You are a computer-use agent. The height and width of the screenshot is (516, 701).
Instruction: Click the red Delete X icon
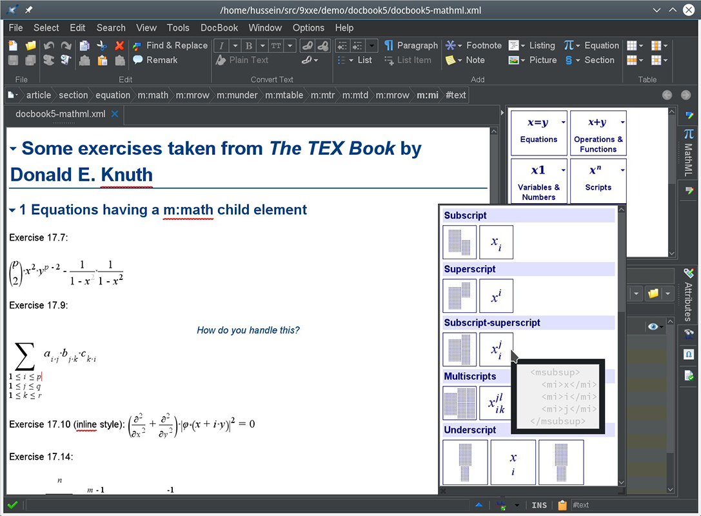pos(119,46)
